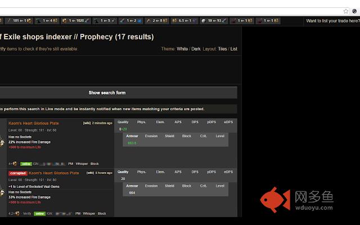
Task: Select the List layout
Action: (234, 49)
